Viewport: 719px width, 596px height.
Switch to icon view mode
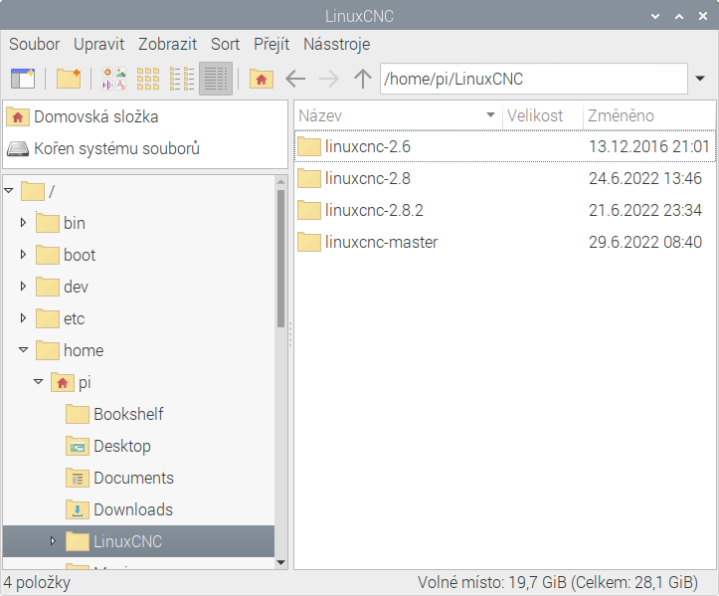point(148,79)
